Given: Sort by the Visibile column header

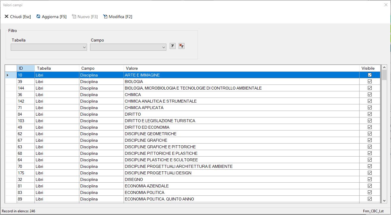Looking at the screenshot, I should click(x=370, y=68).
